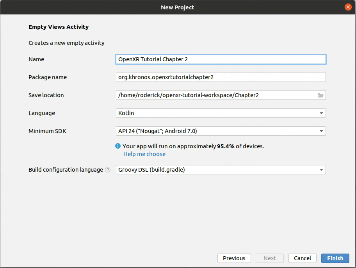Expand the Minimum SDK dropdown
Image resolution: width=356 pixels, height=268 pixels.
(221, 131)
